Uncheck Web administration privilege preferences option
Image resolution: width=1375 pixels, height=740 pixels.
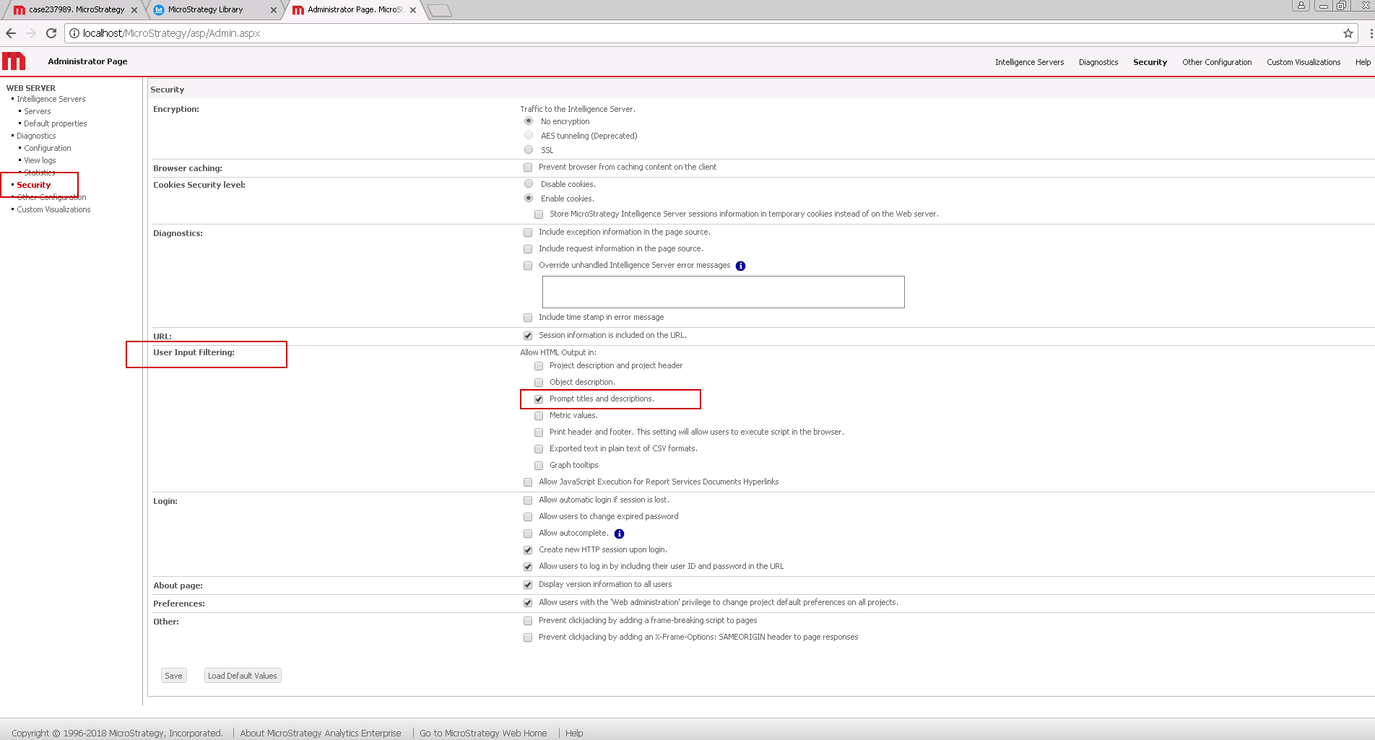tap(528, 603)
